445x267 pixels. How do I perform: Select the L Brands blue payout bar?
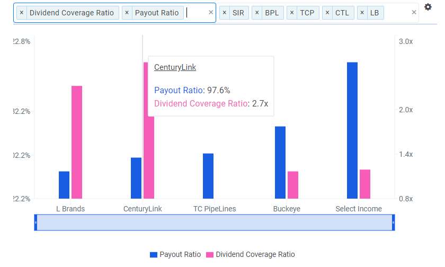coord(64,185)
